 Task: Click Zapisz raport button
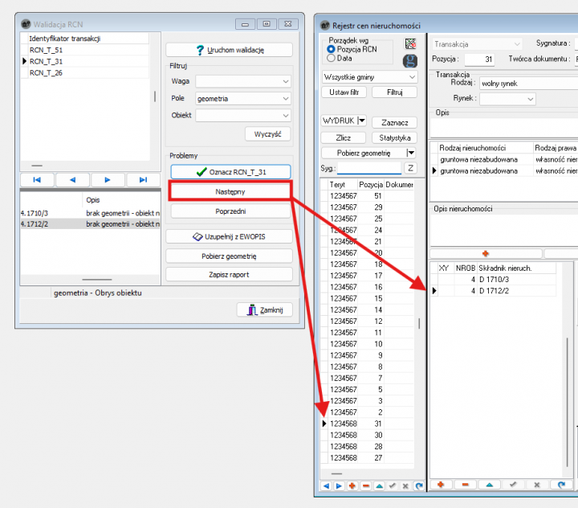[230, 274]
